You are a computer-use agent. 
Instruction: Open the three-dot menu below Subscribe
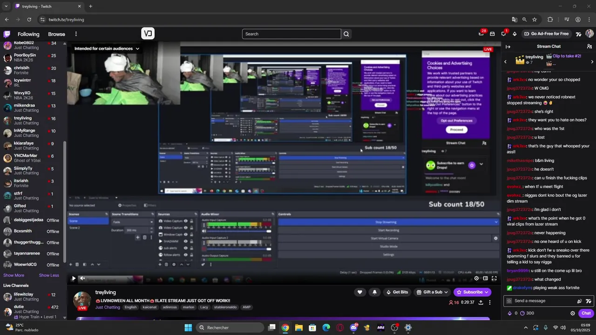coord(489,302)
